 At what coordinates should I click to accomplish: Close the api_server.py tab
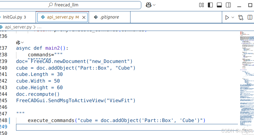point(84,17)
